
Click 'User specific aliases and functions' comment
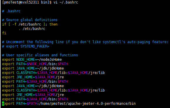click(x=42, y=55)
